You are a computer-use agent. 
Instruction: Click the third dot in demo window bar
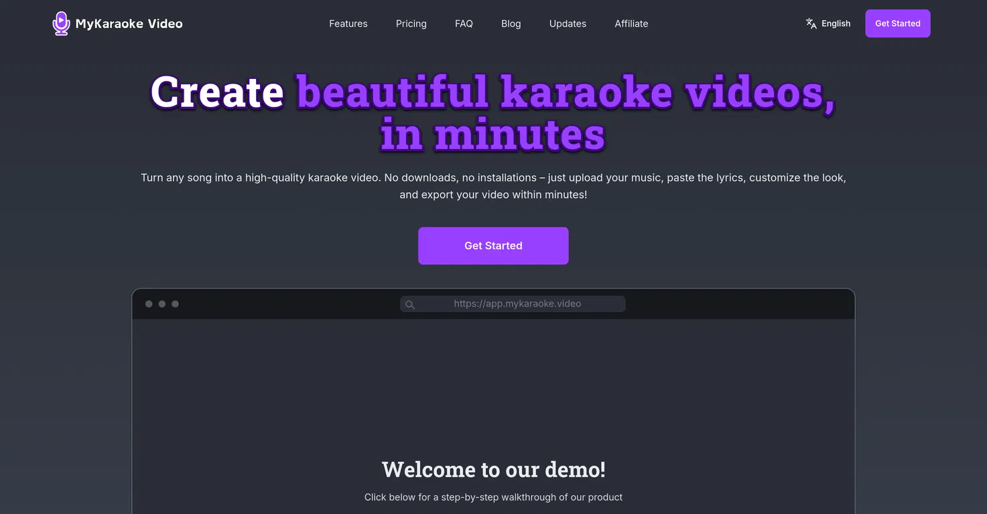[175, 304]
